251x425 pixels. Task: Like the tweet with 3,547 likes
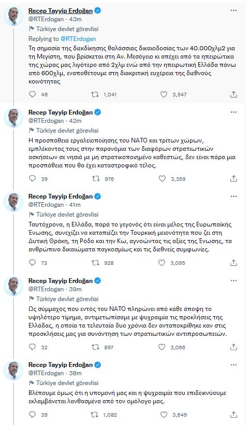[164, 94]
